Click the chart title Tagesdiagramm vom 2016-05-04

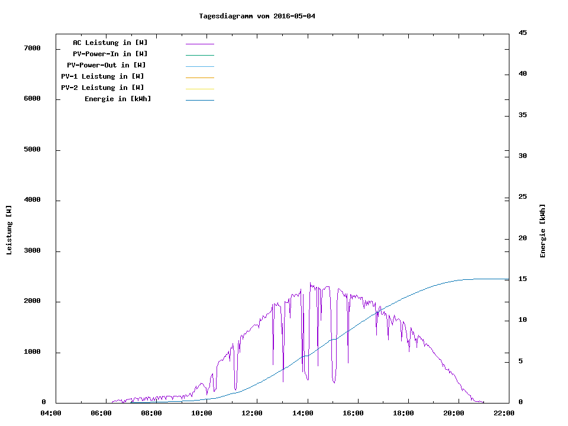click(x=257, y=16)
